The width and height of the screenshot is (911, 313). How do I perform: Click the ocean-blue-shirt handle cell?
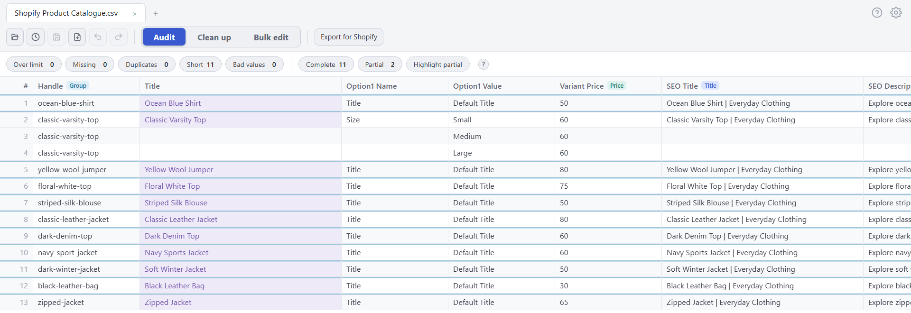[86, 103]
